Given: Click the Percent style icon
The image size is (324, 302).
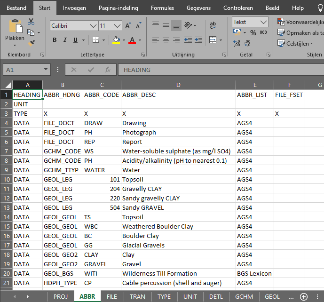Looking at the screenshot, I should coord(253,32).
